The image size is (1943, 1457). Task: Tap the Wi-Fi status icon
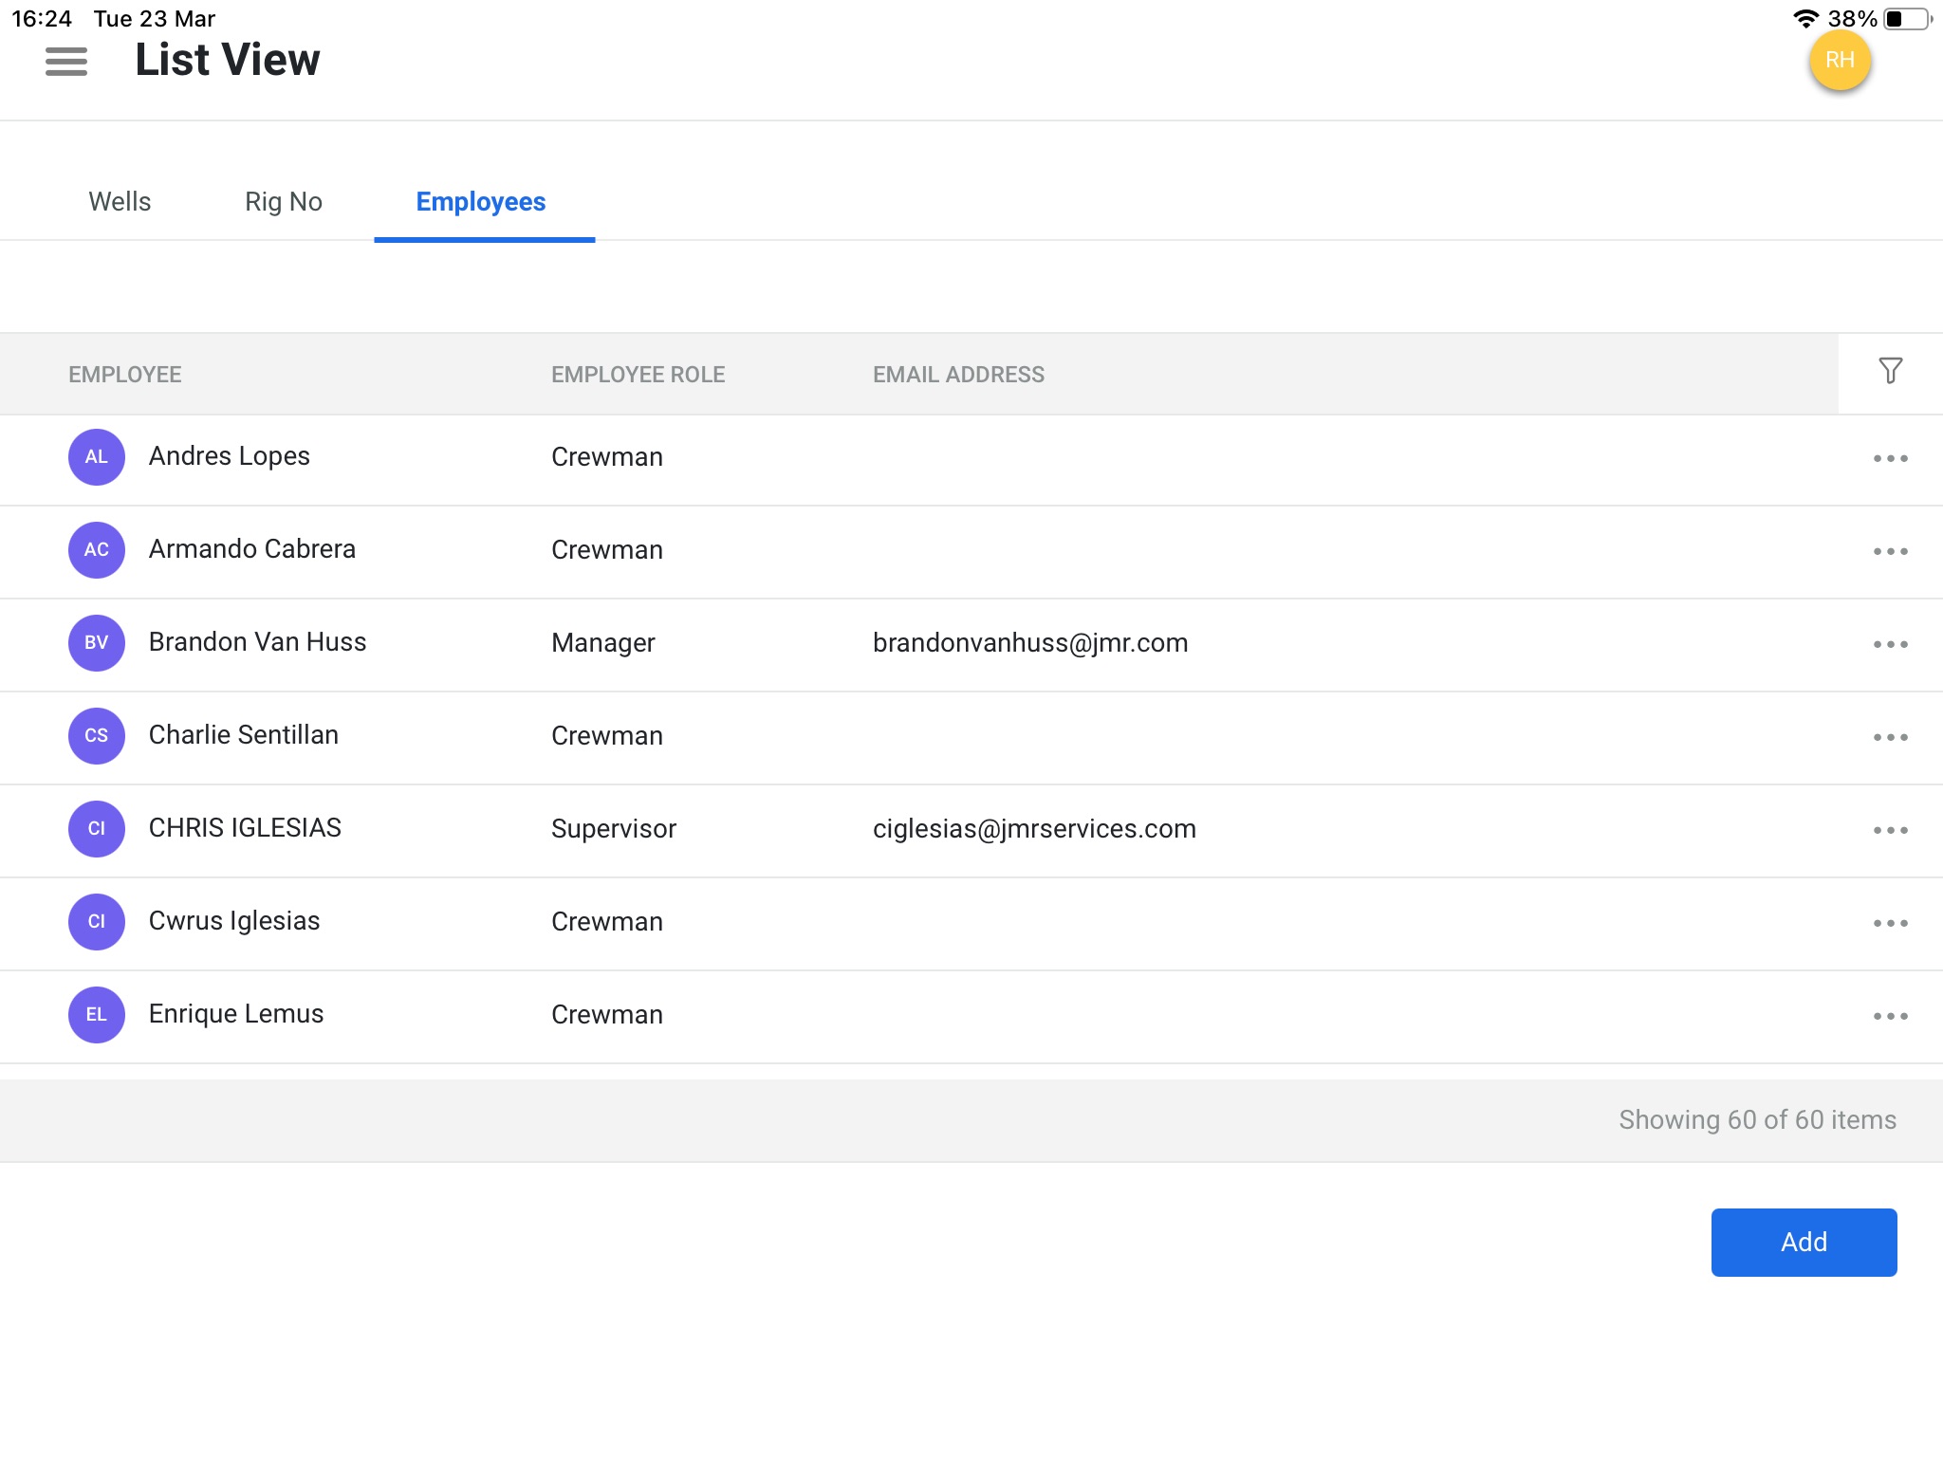pyautogui.click(x=1805, y=18)
